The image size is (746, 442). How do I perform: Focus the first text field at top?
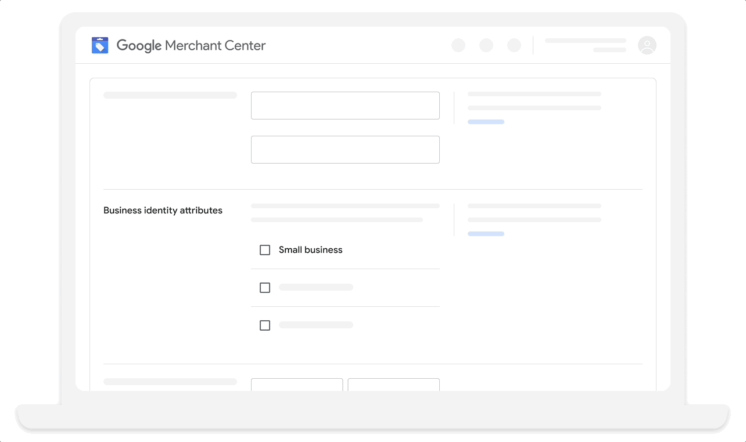345,106
